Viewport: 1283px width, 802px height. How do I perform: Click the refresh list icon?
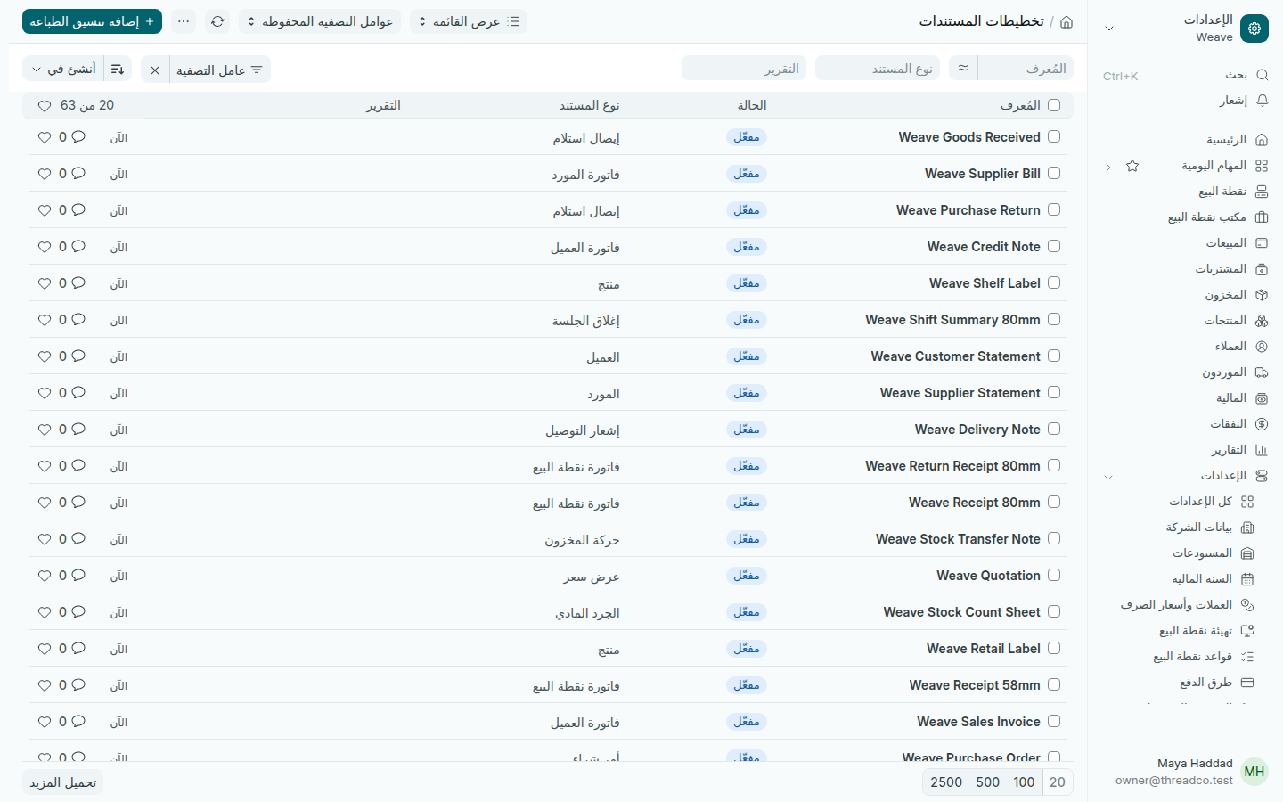pyautogui.click(x=217, y=21)
